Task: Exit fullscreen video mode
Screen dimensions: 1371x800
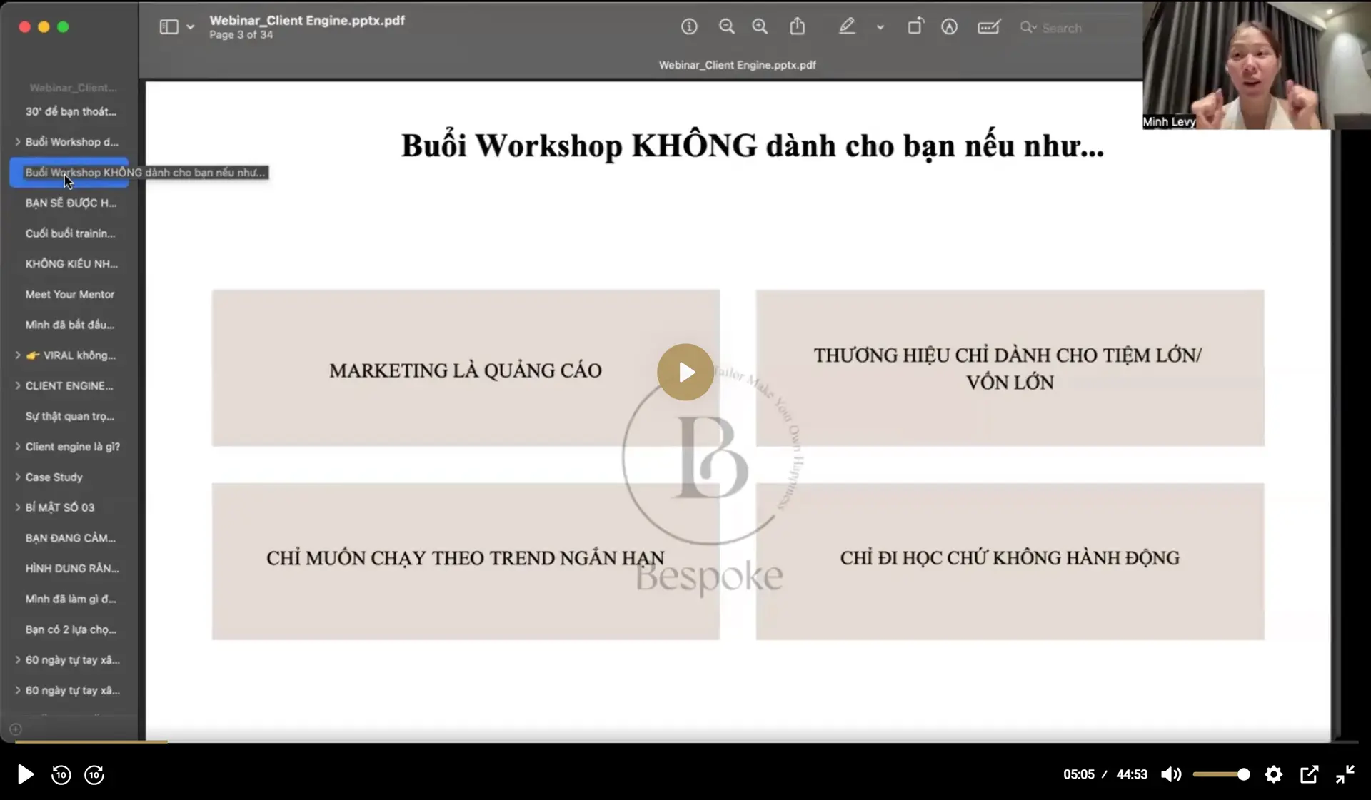Action: point(1345,774)
